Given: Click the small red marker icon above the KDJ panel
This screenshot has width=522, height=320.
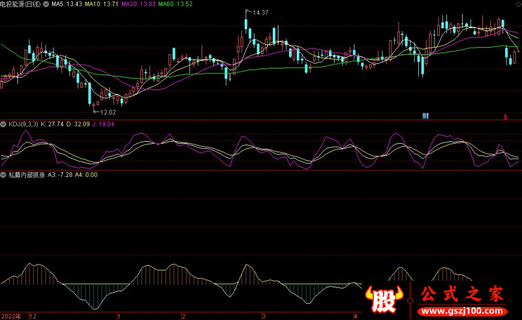Looking at the screenshot, I should click(505, 117).
